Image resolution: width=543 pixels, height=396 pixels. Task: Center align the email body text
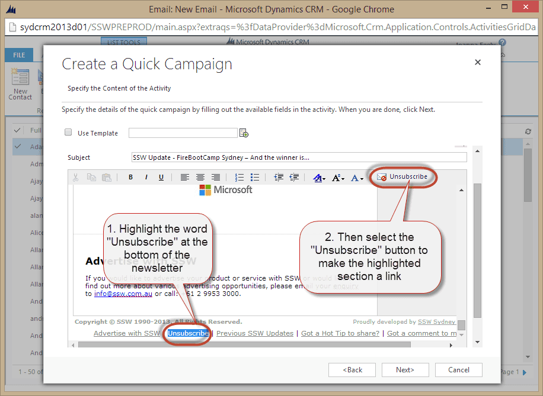point(200,177)
